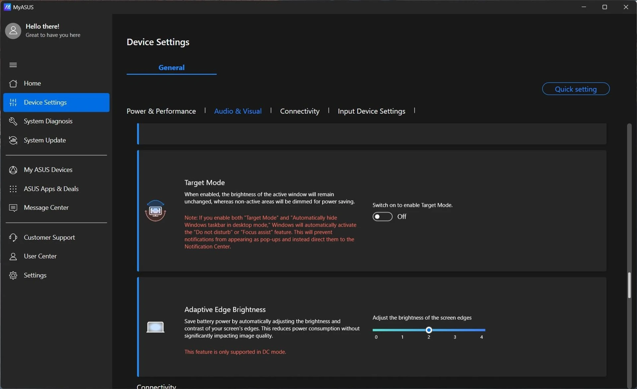The height and width of the screenshot is (389, 637).
Task: Open User Center page
Action: pos(56,256)
